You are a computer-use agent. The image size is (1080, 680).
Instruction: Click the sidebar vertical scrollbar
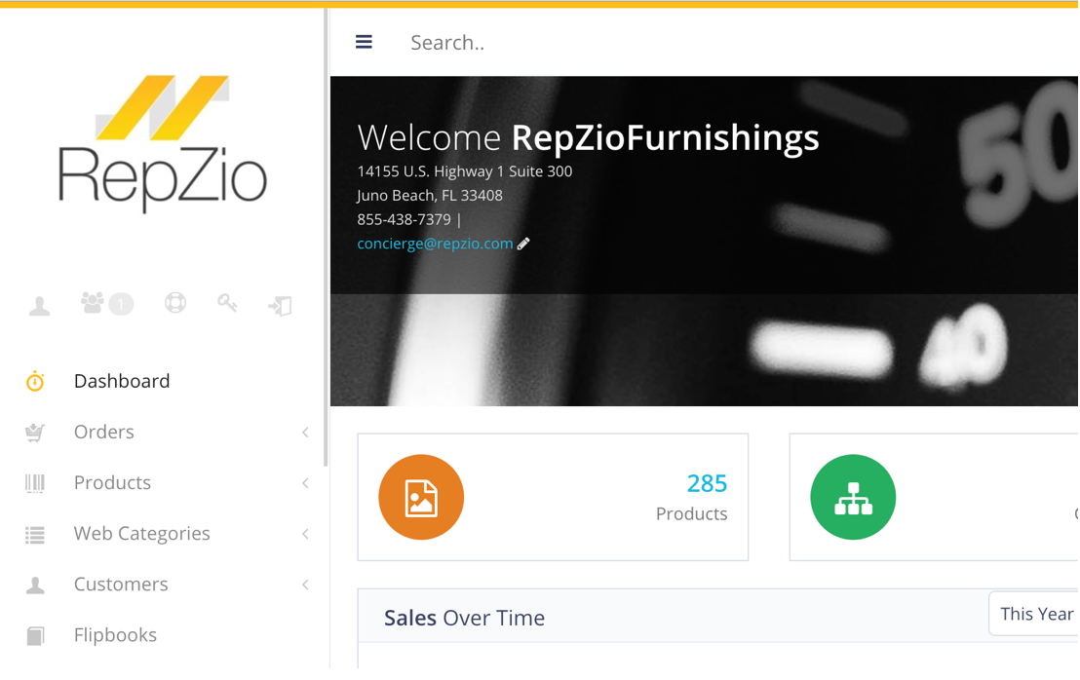click(x=326, y=238)
